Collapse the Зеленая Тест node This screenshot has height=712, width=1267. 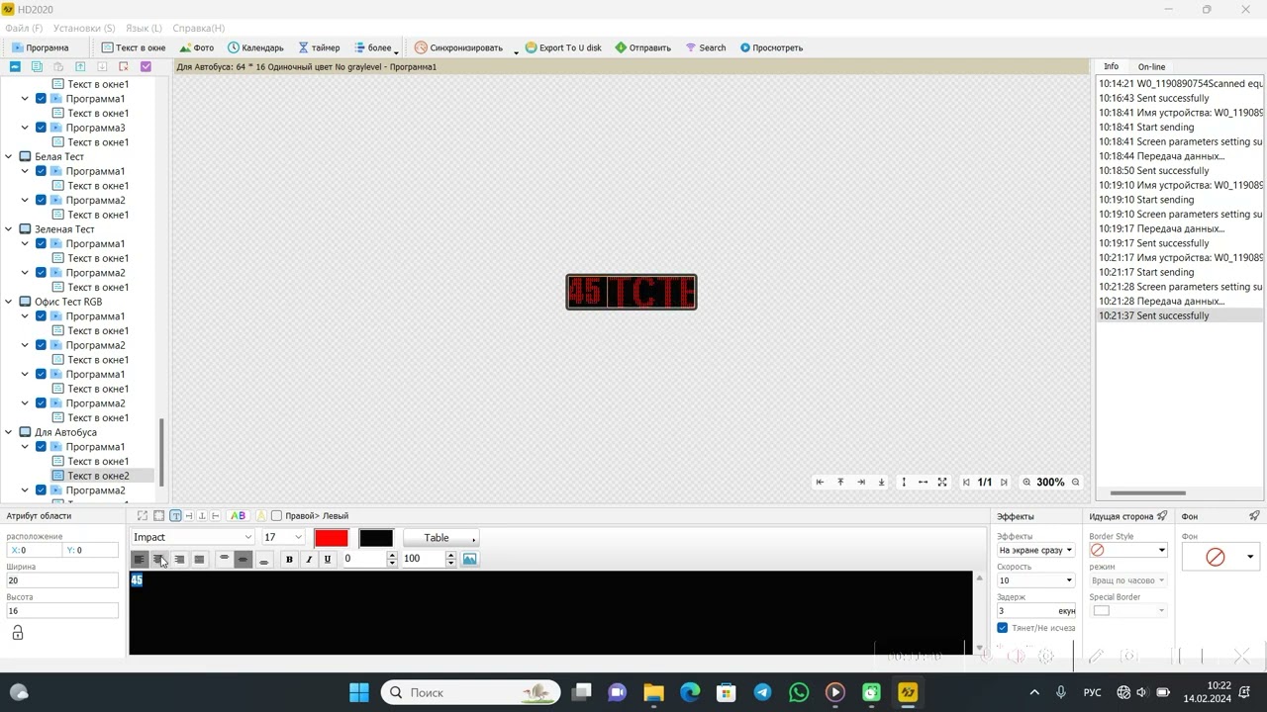pos(9,229)
